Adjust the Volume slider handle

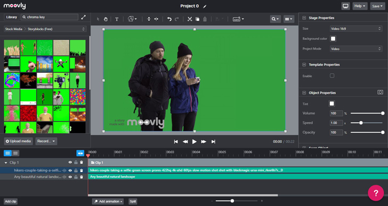coord(383,113)
